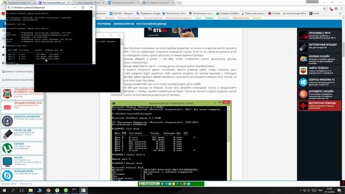345x194 pixels.
Task: Open File Explorer from the taskbar
Action: click(x=31, y=190)
